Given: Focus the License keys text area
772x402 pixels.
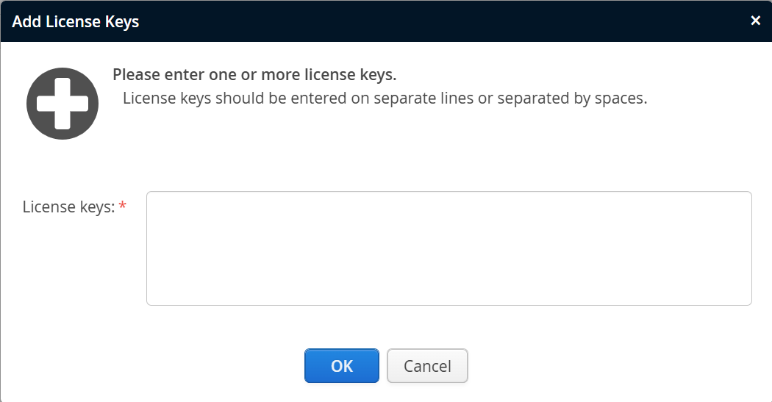Looking at the screenshot, I should pos(448,248).
